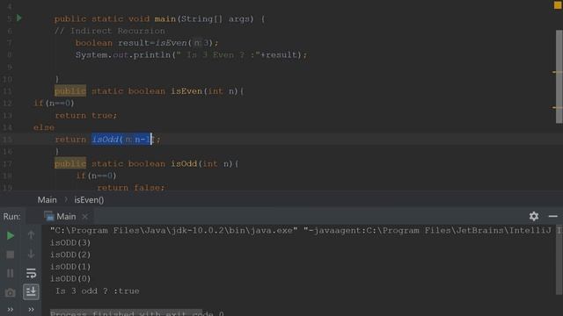The image size is (563, 316).
Task: Click the camera dump threads icon
Action: [x=10, y=292]
